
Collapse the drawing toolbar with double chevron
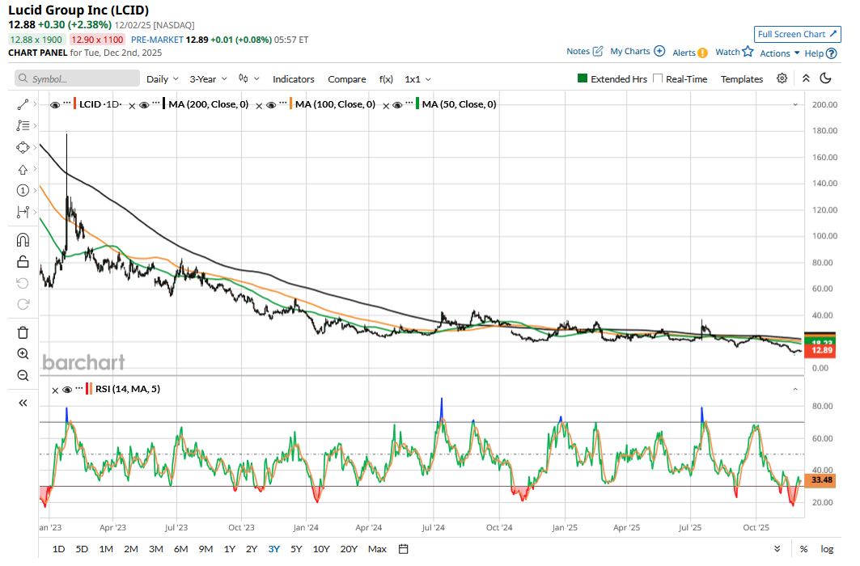pos(23,403)
